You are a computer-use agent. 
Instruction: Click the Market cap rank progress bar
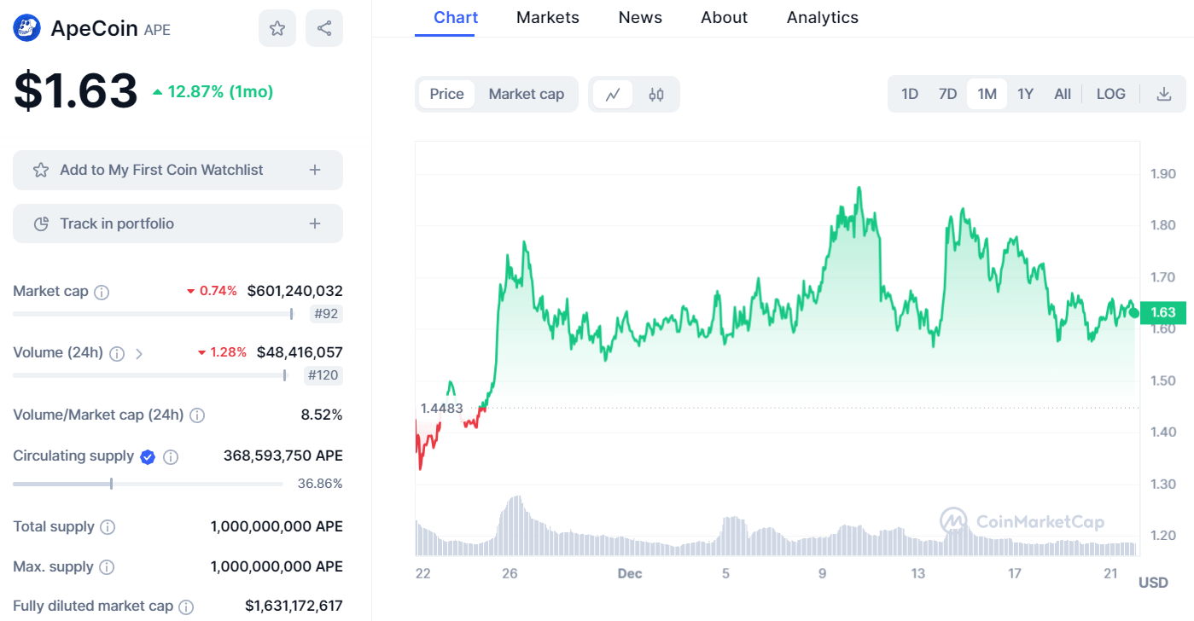coord(154,315)
